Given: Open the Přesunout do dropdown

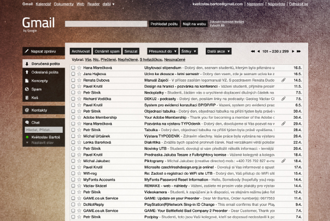Looking at the screenshot, I should tap(163, 51).
